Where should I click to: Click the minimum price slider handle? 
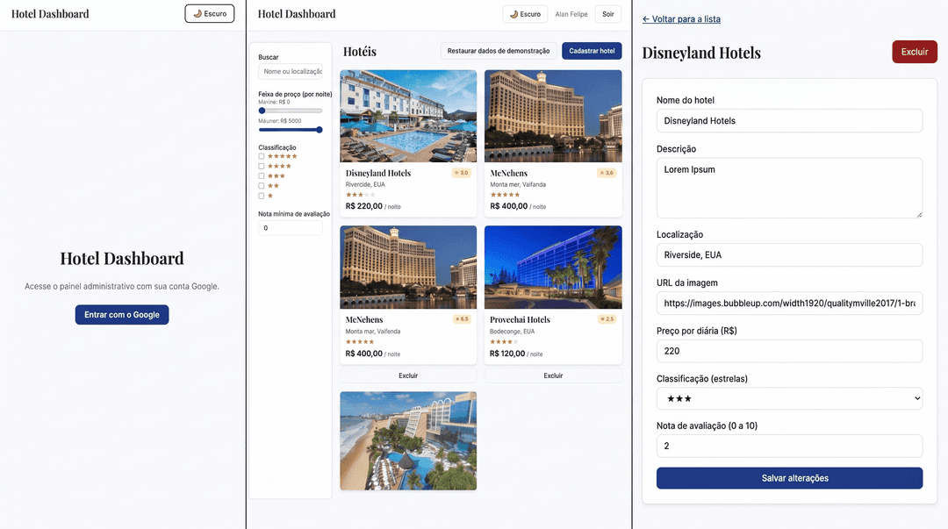262,111
